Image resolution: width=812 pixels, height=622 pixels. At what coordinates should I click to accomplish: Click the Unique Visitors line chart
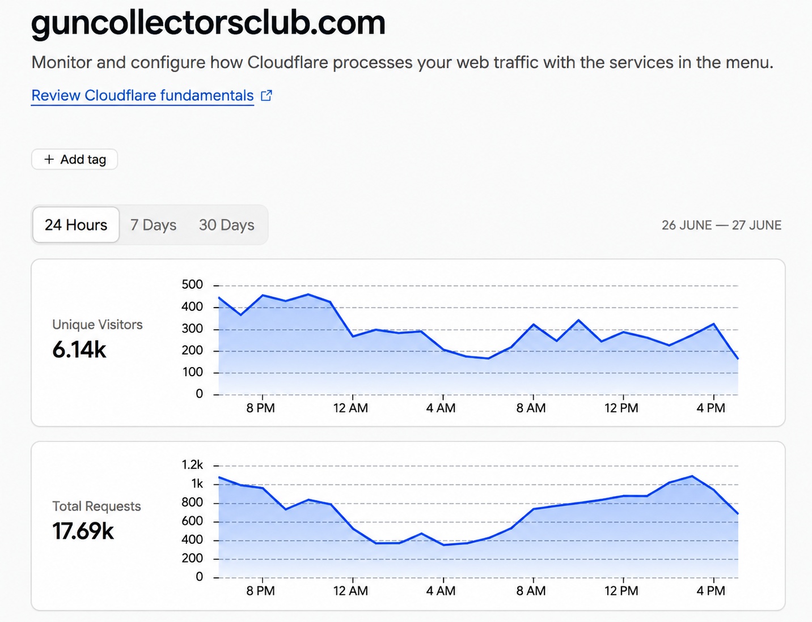(x=478, y=340)
